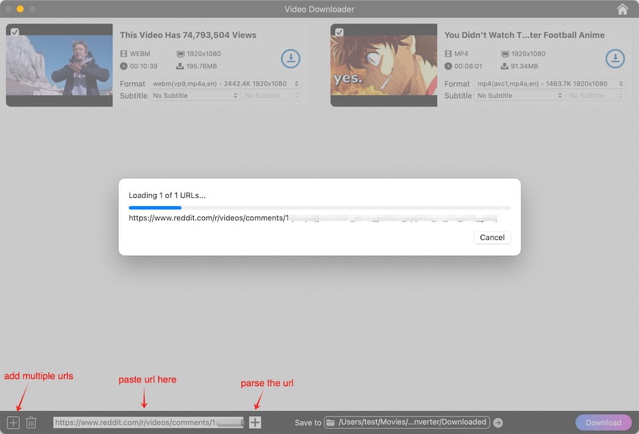Image resolution: width=639 pixels, height=434 pixels.
Task: Click the URL loading progress bar
Action: 319,207
